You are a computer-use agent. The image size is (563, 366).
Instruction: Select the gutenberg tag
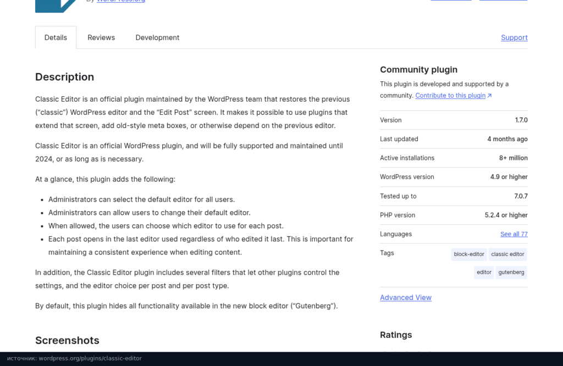point(511,273)
